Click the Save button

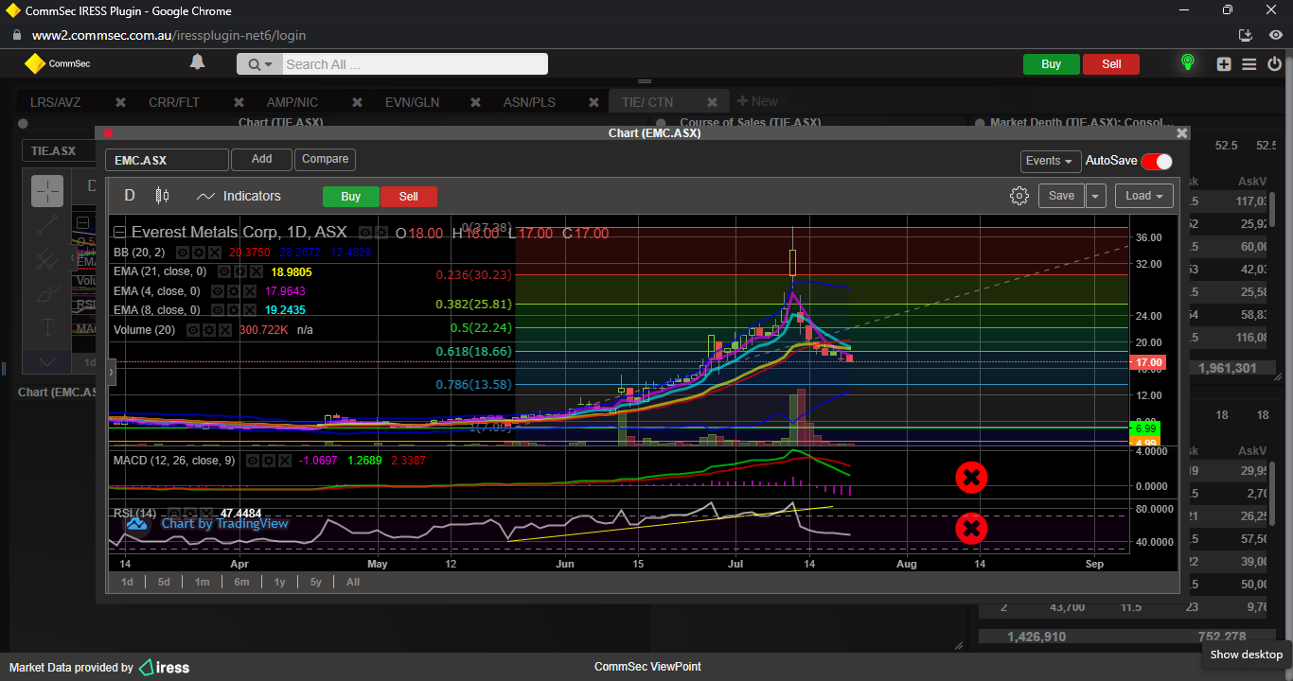tap(1061, 196)
